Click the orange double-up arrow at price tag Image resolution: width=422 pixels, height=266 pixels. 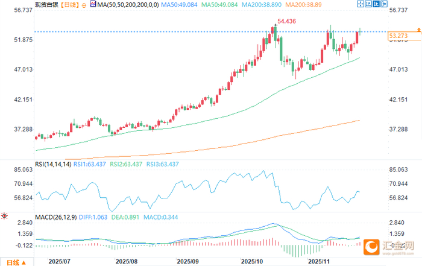419,30
